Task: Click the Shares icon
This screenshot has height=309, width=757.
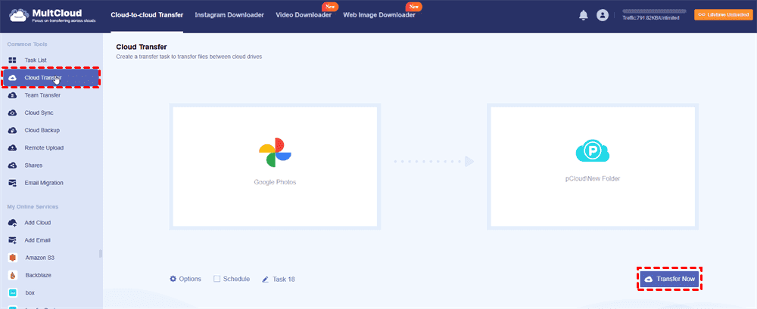Action: [13, 165]
